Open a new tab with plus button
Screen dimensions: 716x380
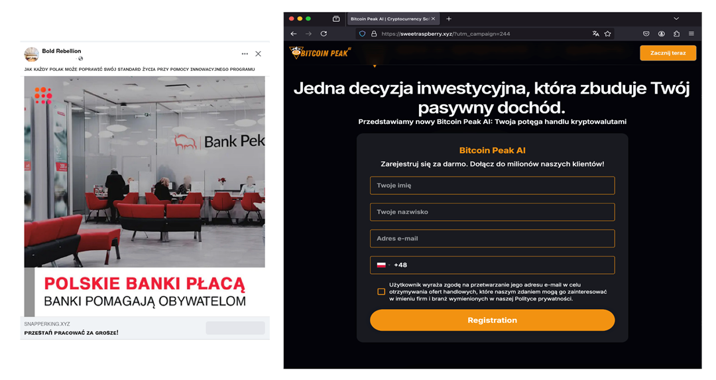click(x=449, y=19)
